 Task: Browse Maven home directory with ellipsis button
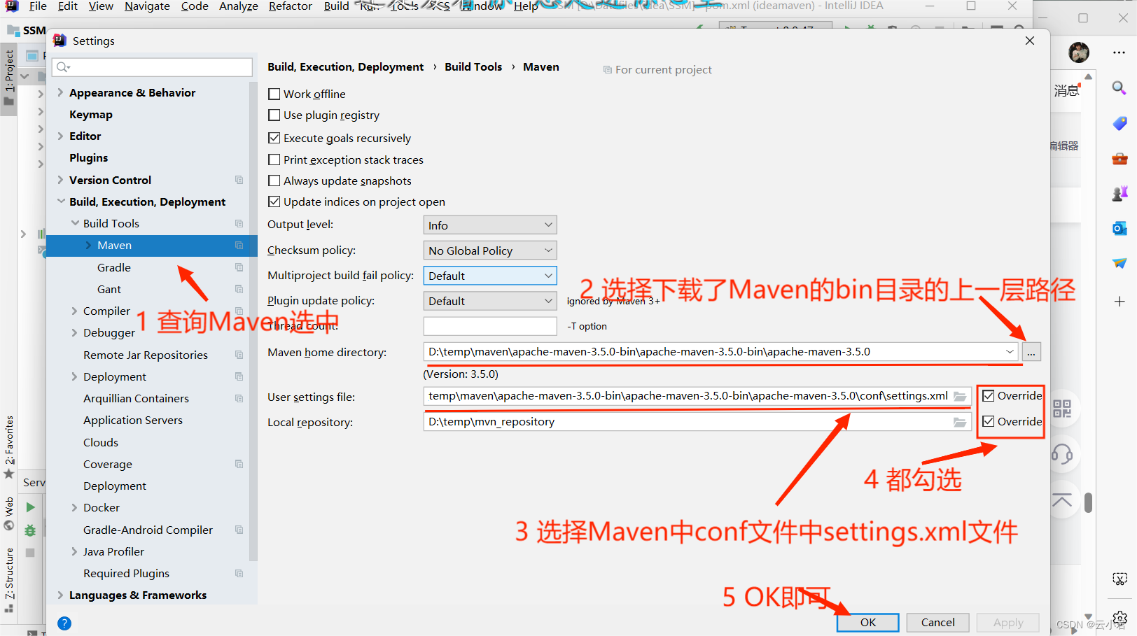[1031, 352]
